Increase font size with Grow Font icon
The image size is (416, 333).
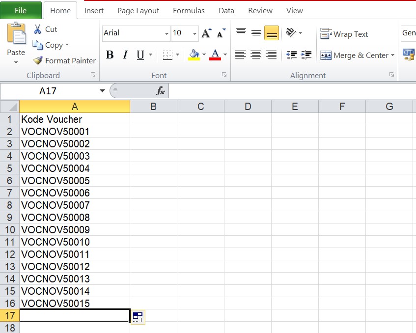(x=206, y=33)
